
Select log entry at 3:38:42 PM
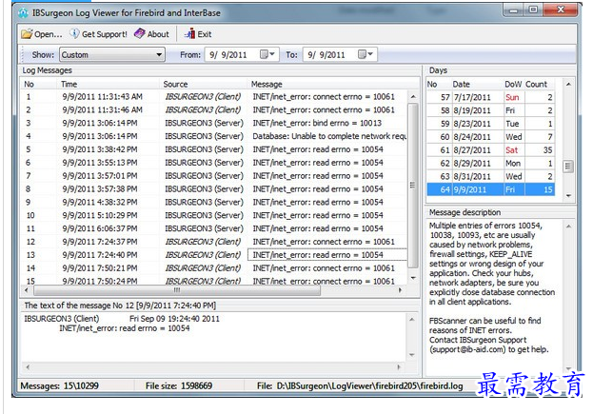pos(214,149)
